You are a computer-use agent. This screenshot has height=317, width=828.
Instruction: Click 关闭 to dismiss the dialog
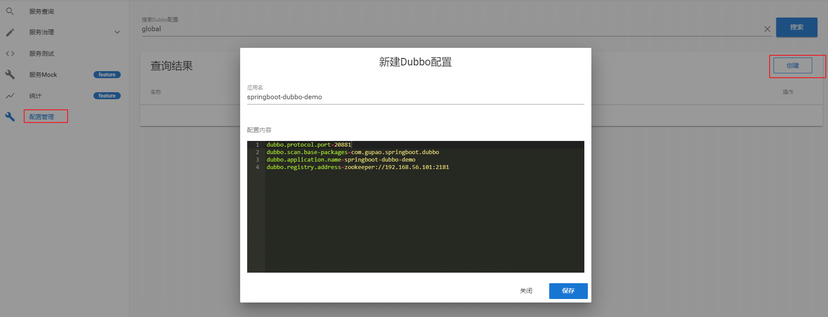[x=526, y=291]
